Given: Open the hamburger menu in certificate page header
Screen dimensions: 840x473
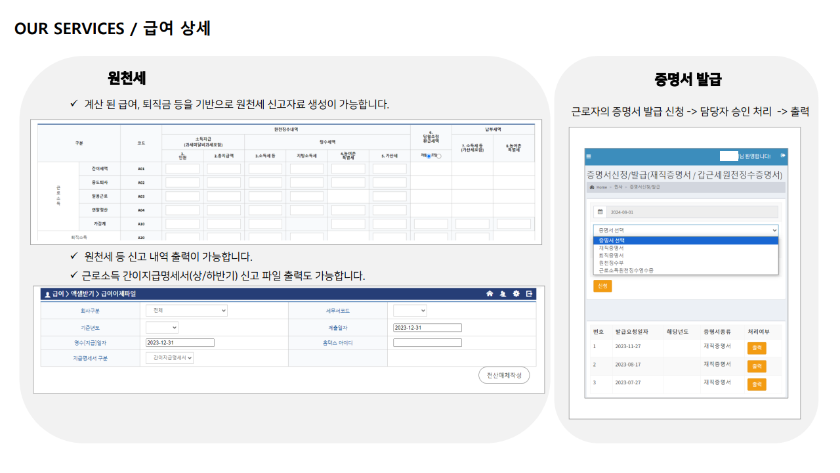Looking at the screenshot, I should pyautogui.click(x=589, y=156).
